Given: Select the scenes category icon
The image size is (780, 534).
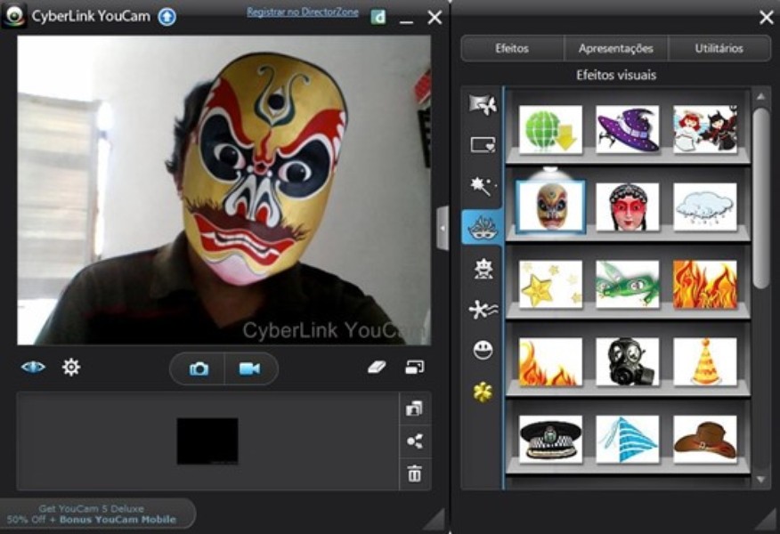Looking at the screenshot, I should coord(483,104).
